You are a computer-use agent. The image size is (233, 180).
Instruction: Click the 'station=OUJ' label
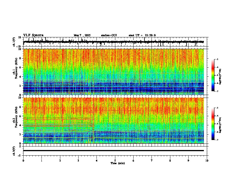point(109,35)
